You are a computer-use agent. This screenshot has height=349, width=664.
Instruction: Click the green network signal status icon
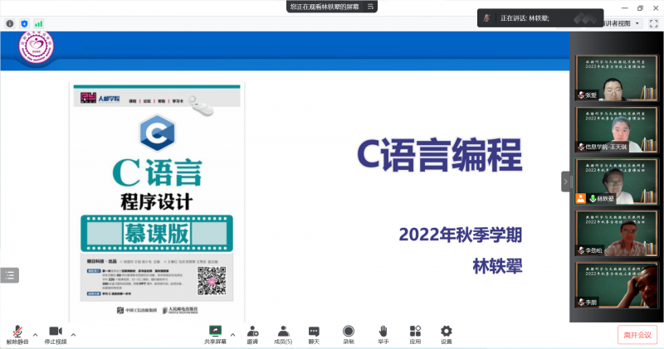click(x=37, y=23)
